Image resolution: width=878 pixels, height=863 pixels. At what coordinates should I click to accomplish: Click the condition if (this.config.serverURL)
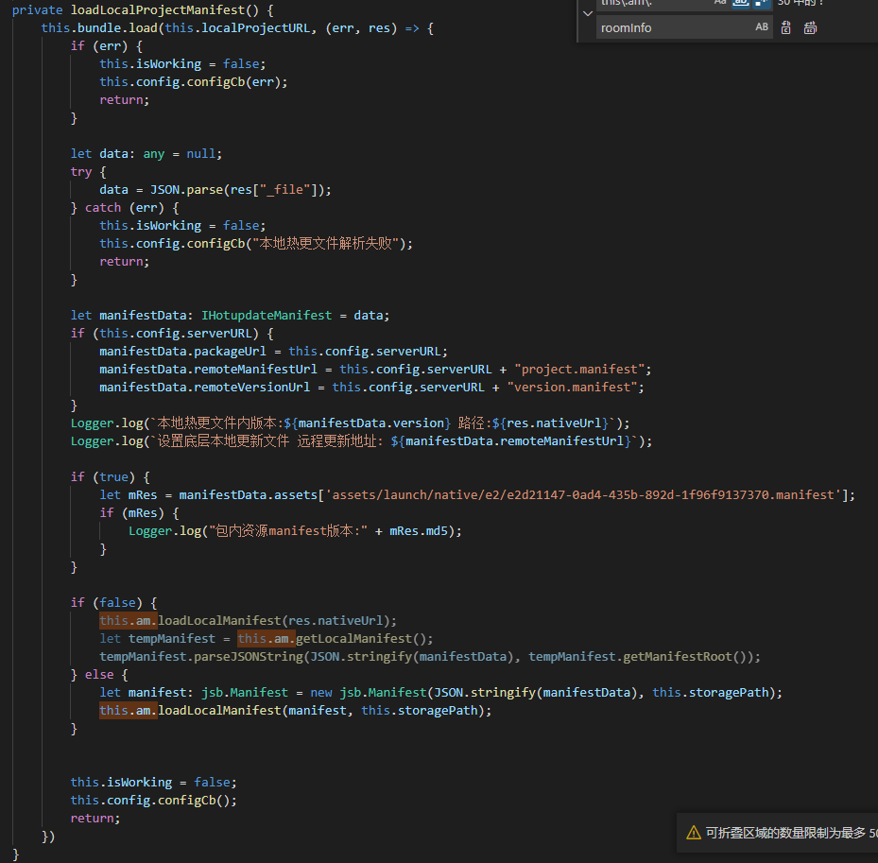(x=171, y=334)
